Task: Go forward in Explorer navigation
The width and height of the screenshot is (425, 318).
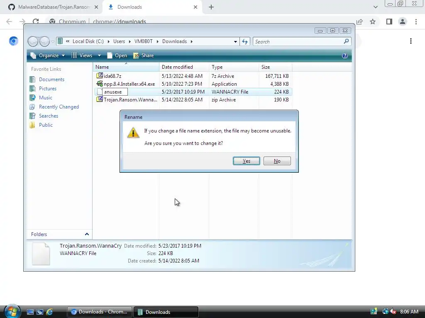Action: (x=44, y=41)
